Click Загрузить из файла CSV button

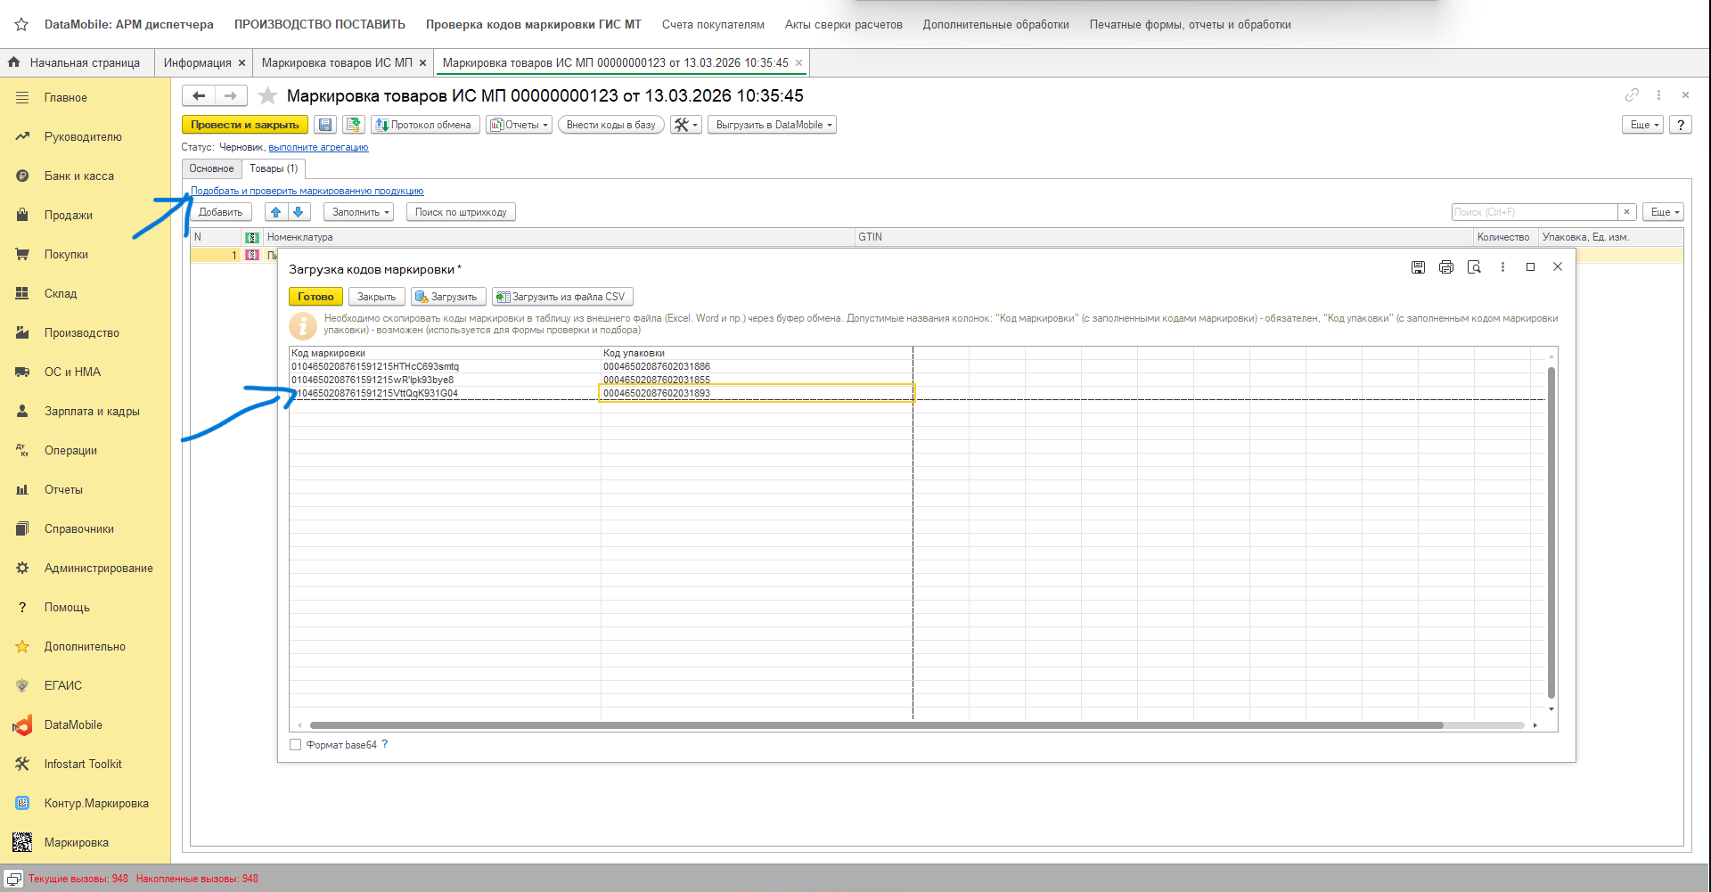[x=562, y=297]
